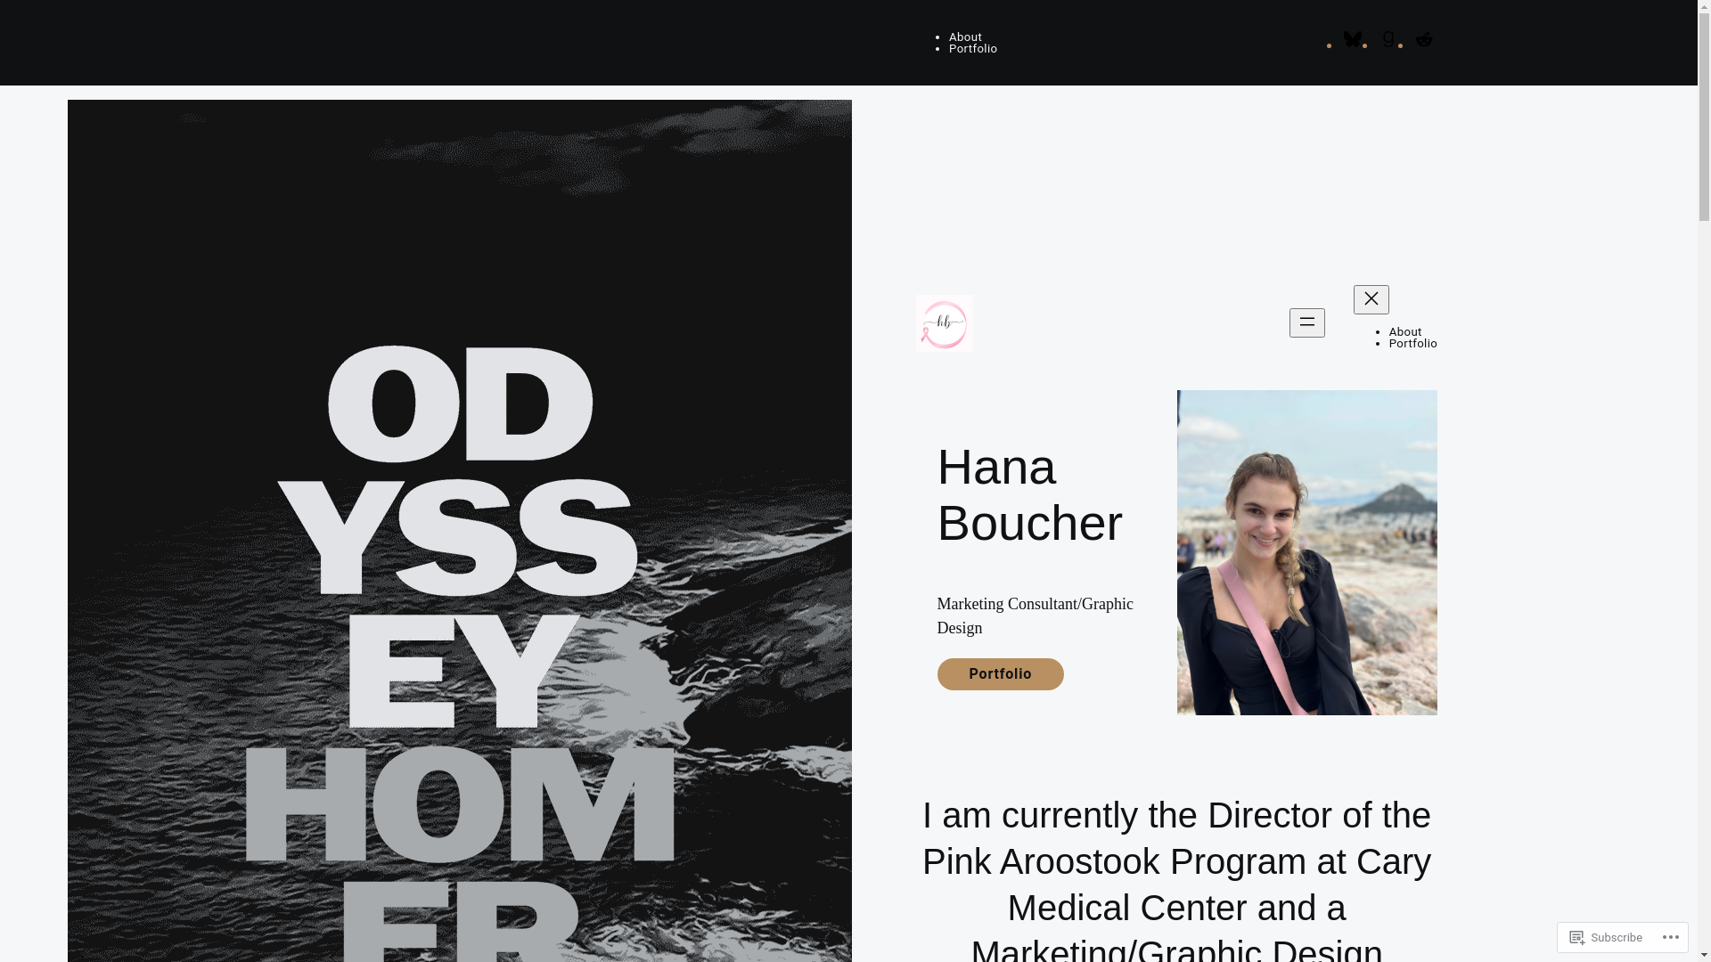Image resolution: width=1711 pixels, height=962 pixels.
Task: Subscribe to this site
Action: pyautogui.click(x=1606, y=937)
